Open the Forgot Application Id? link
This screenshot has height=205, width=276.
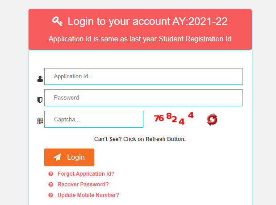86,174
